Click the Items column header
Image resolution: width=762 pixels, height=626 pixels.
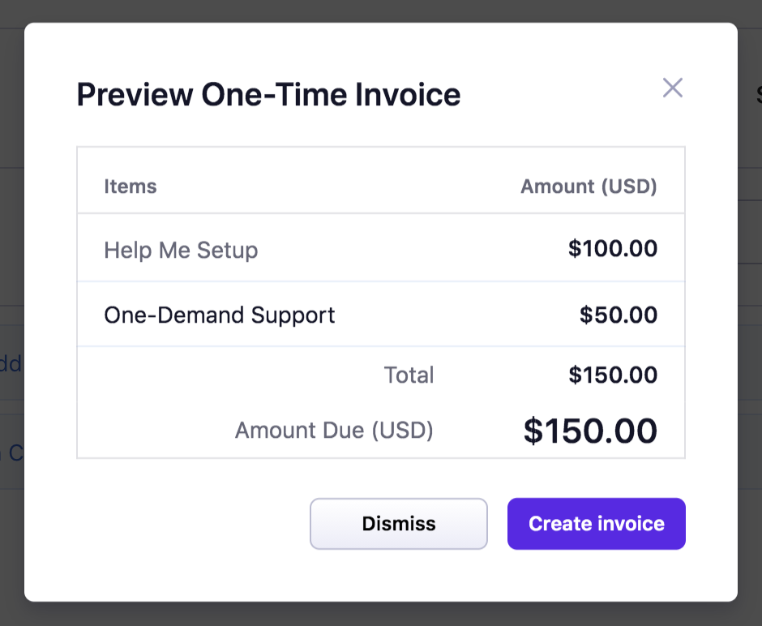pos(131,186)
